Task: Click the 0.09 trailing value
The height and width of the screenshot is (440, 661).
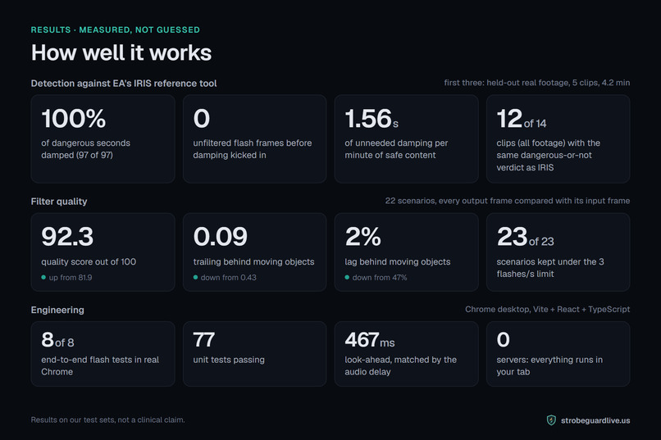Action: pyautogui.click(x=221, y=236)
